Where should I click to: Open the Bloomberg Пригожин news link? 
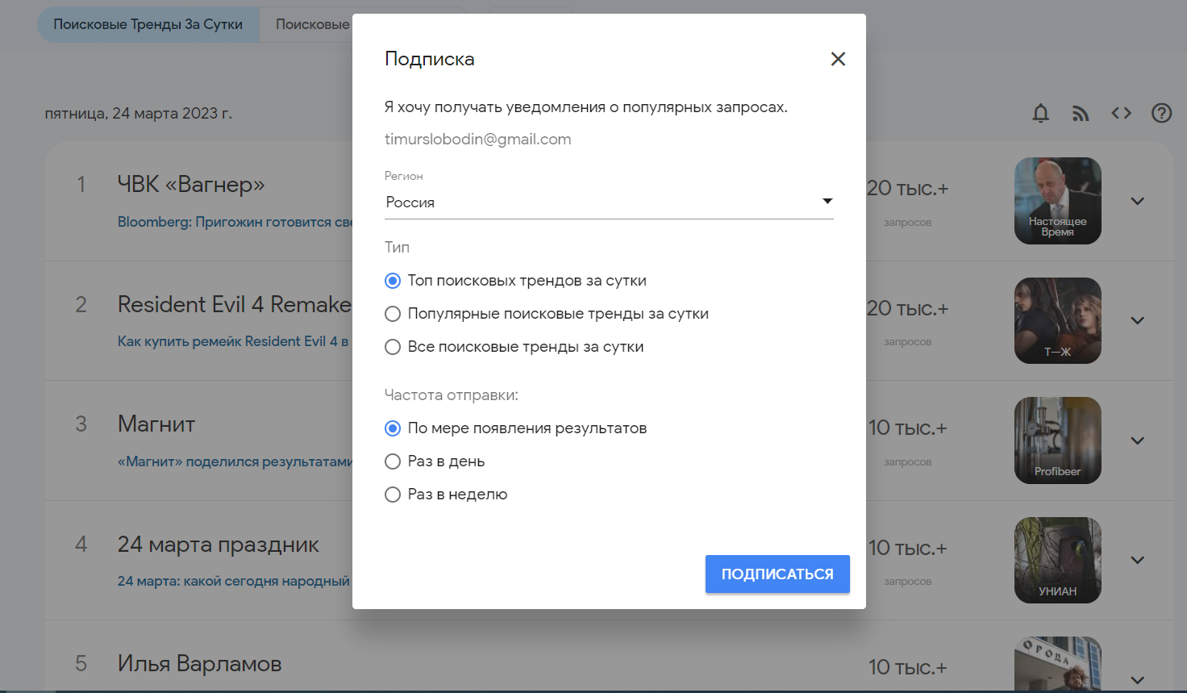(234, 222)
